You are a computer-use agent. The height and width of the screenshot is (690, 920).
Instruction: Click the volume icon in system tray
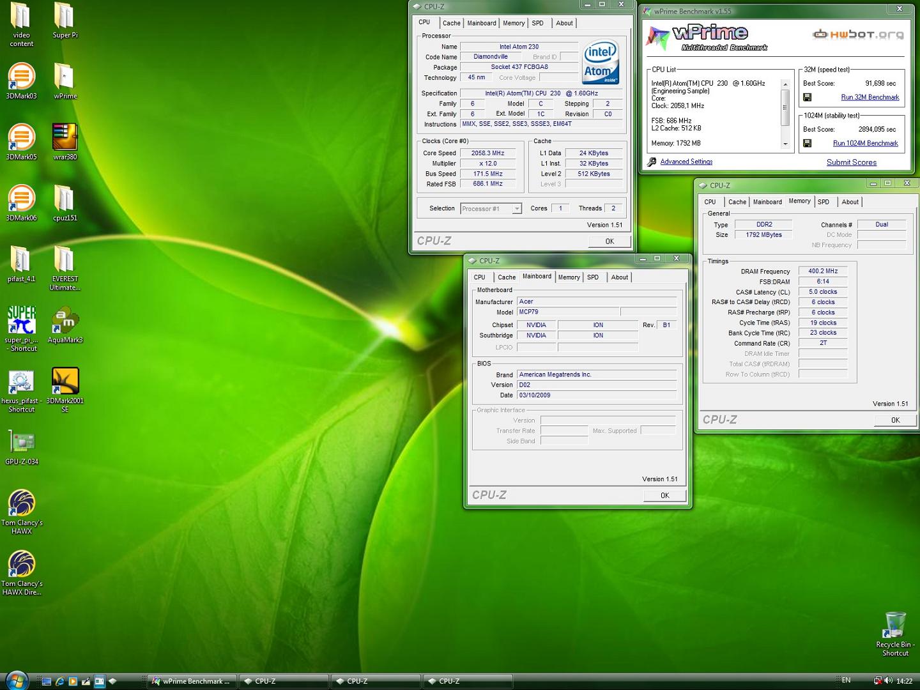click(x=888, y=680)
